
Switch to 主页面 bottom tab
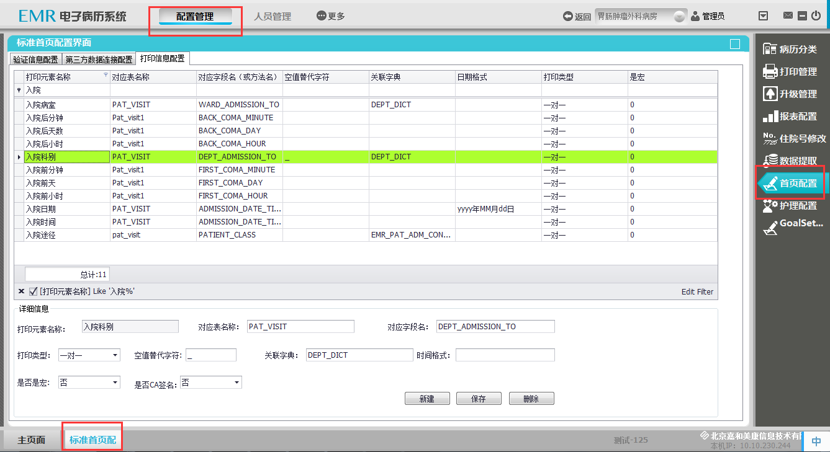click(32, 440)
